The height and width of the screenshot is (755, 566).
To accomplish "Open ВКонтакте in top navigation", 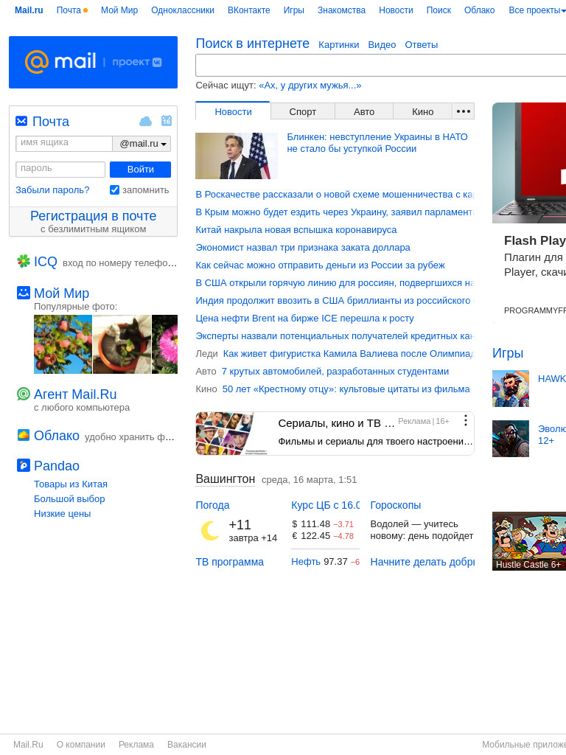I will click(x=249, y=10).
